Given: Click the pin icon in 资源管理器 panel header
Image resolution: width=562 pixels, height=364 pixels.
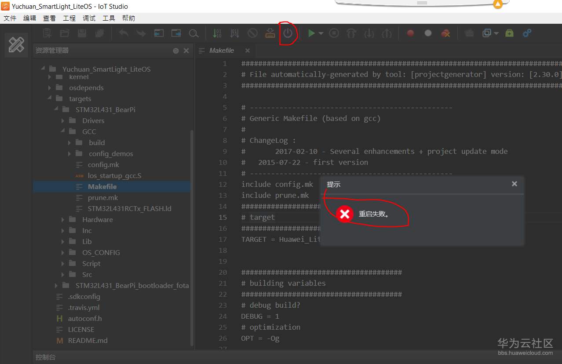Looking at the screenshot, I should coord(176,51).
